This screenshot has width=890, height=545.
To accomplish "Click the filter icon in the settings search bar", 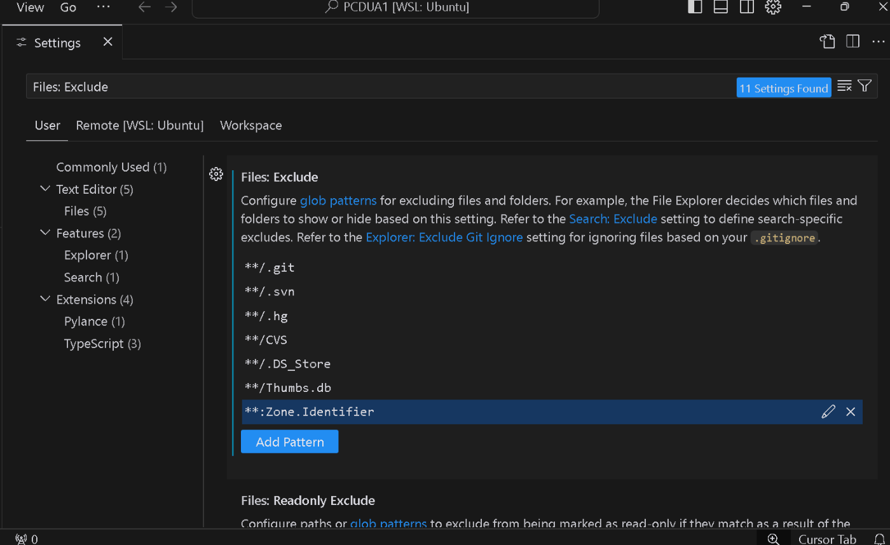I will pos(864,85).
